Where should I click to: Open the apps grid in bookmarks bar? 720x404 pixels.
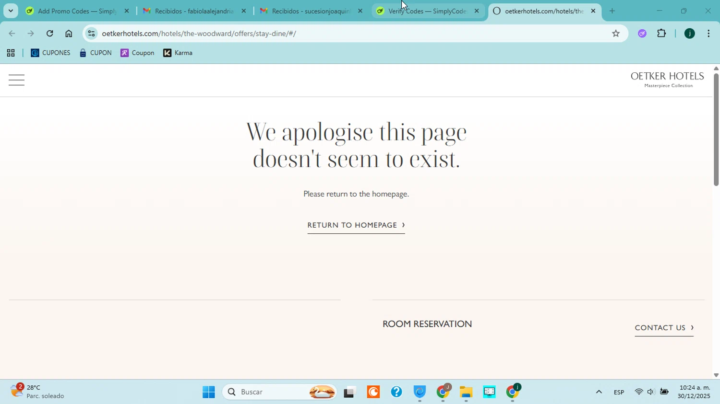(11, 53)
